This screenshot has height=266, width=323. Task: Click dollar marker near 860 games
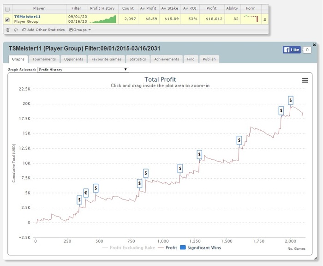coord(146,173)
